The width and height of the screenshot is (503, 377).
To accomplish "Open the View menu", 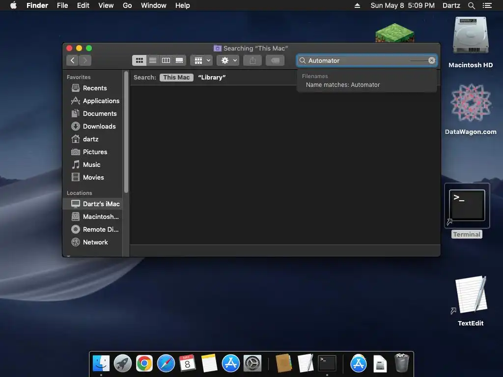I will [x=106, y=5].
